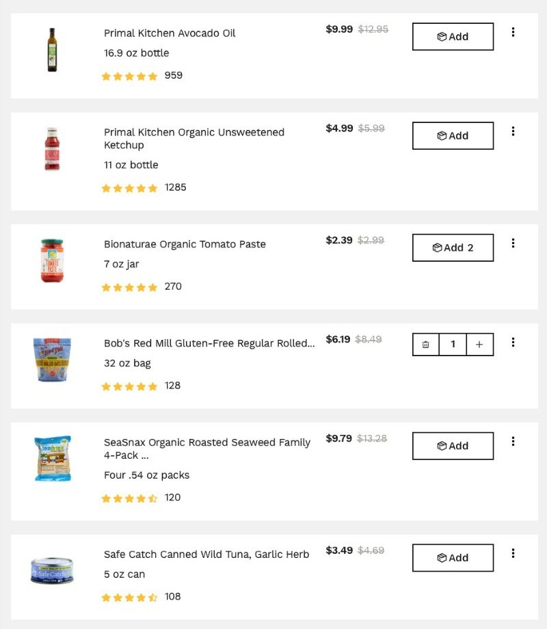Screen dimensions: 547x629
Task: Open the more-options menu for Safe Catch Tuna
Action: (513, 553)
